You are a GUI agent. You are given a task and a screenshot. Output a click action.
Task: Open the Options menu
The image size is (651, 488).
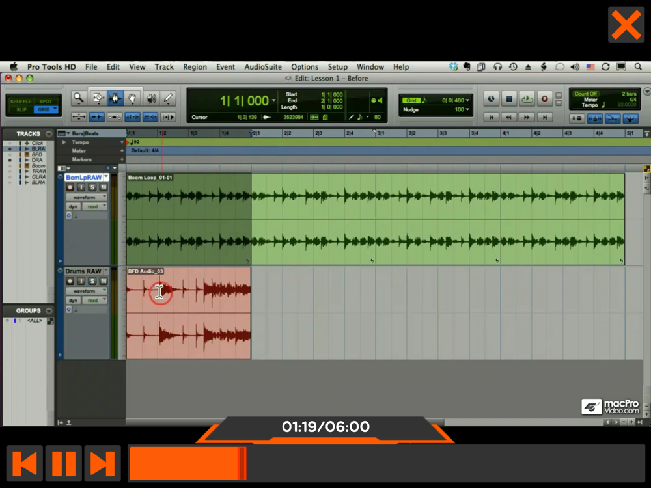[x=304, y=67]
